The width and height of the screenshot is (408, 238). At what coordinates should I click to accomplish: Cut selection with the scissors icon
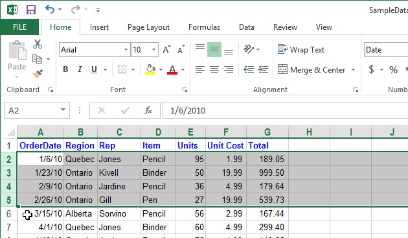38,44
